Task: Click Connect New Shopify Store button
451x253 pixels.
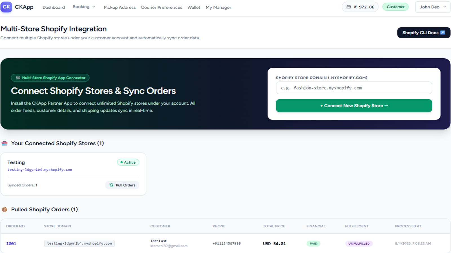Action: 354,106
